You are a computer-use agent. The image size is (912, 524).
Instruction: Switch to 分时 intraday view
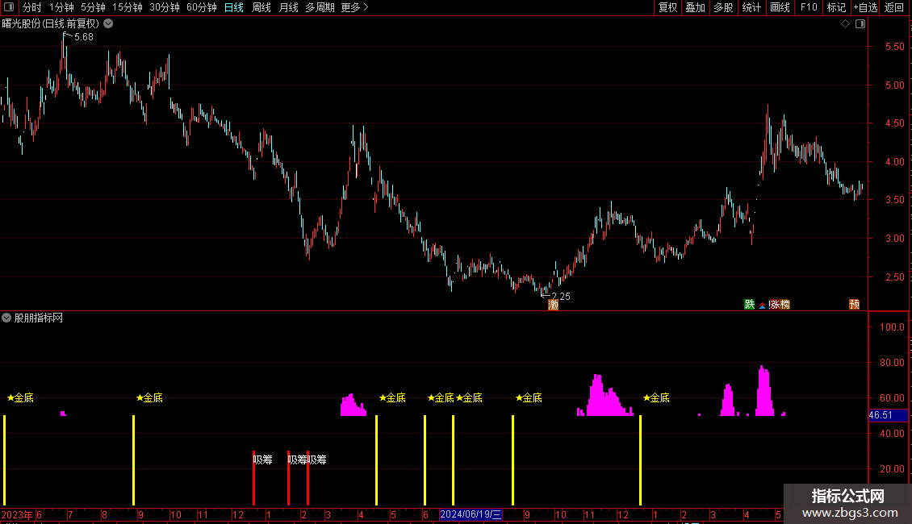tap(32, 7)
